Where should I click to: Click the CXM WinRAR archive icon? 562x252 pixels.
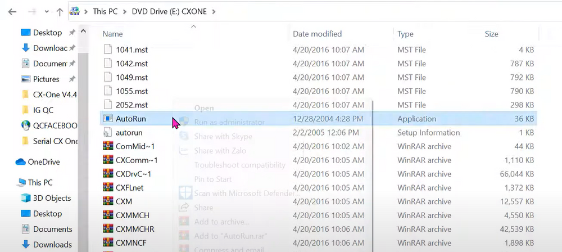point(108,201)
